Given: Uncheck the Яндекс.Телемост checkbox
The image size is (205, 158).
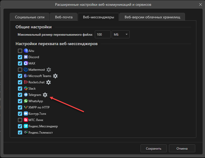Looking at the screenshot, I should (x=20, y=133).
